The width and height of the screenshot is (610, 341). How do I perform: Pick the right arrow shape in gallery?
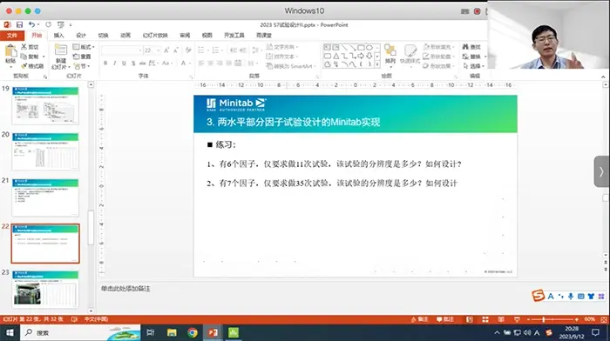tap(361, 57)
